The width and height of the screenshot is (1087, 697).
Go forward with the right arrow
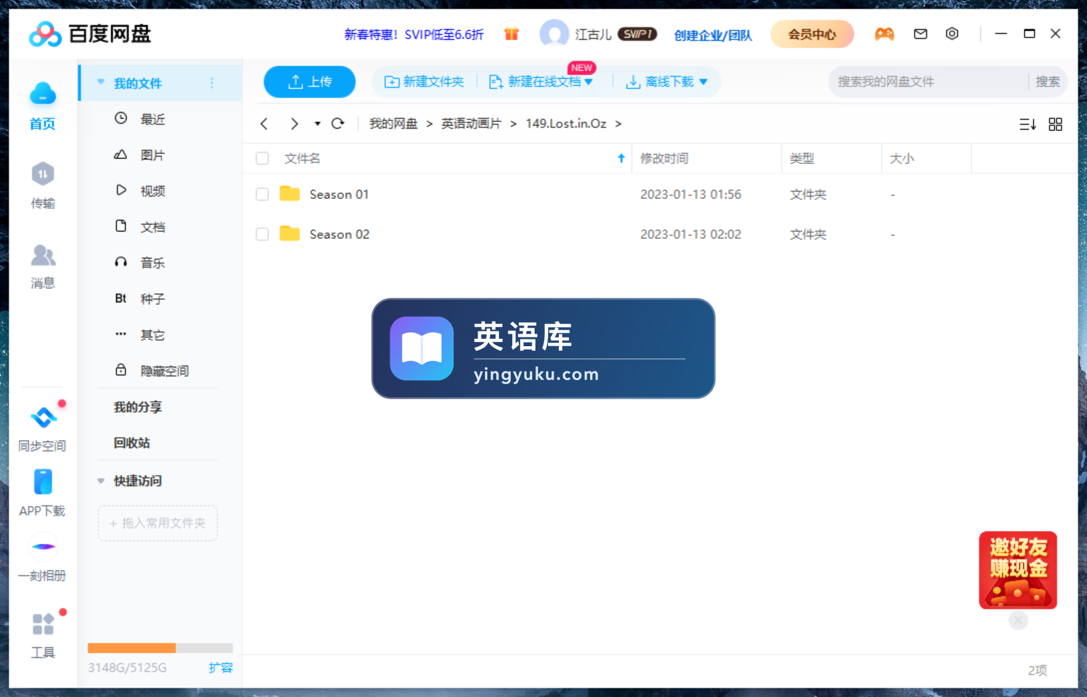[294, 124]
